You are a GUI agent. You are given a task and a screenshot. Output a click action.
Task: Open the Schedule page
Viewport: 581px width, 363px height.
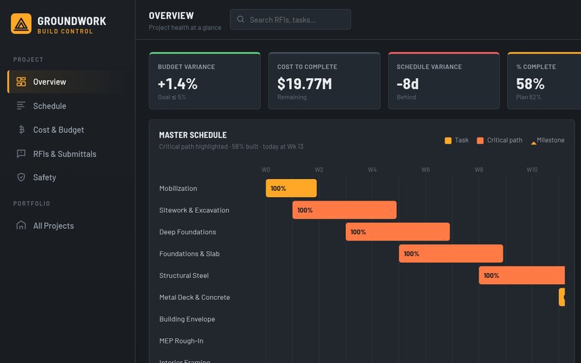coord(68,106)
